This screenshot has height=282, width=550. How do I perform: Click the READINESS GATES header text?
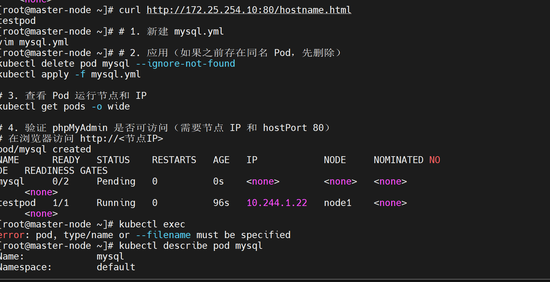coord(66,171)
